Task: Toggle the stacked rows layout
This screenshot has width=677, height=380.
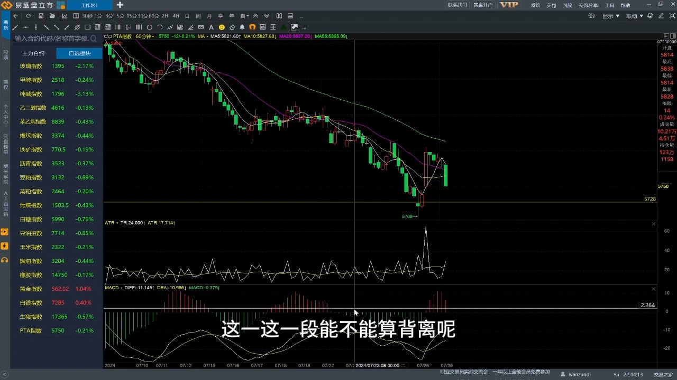Action: (x=290, y=16)
